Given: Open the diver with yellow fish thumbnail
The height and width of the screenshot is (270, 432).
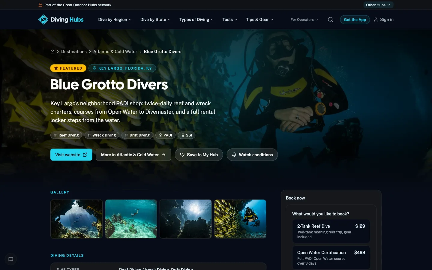Looking at the screenshot, I should pyautogui.click(x=240, y=219).
